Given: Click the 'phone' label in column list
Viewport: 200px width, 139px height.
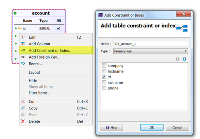Looking at the screenshot, I should tap(113, 88).
